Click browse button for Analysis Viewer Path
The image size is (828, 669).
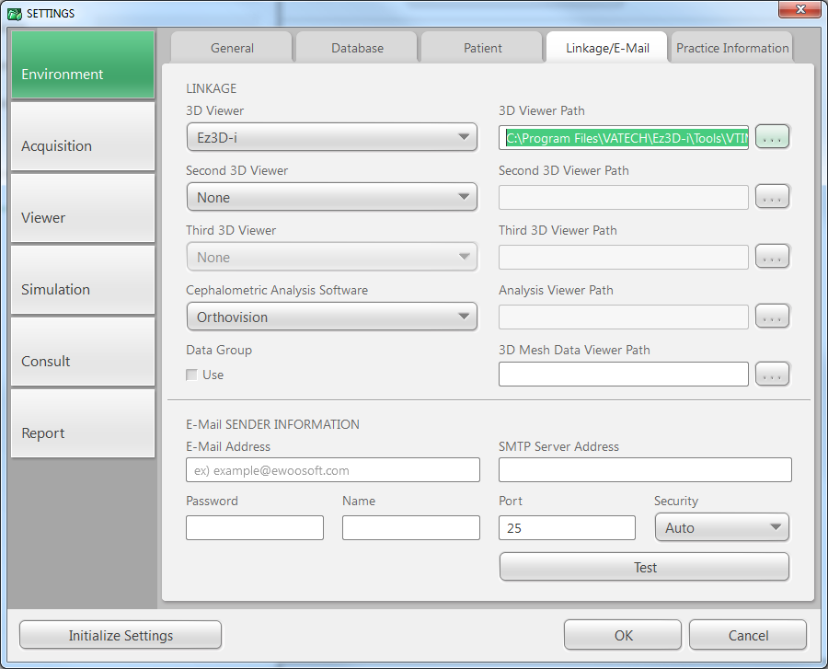(x=772, y=317)
